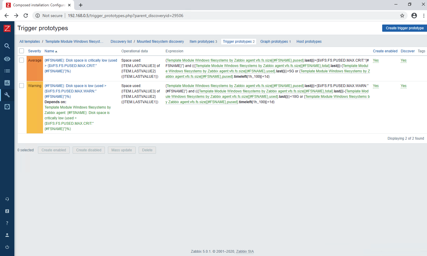Reload the page with refresh icon

(26, 16)
